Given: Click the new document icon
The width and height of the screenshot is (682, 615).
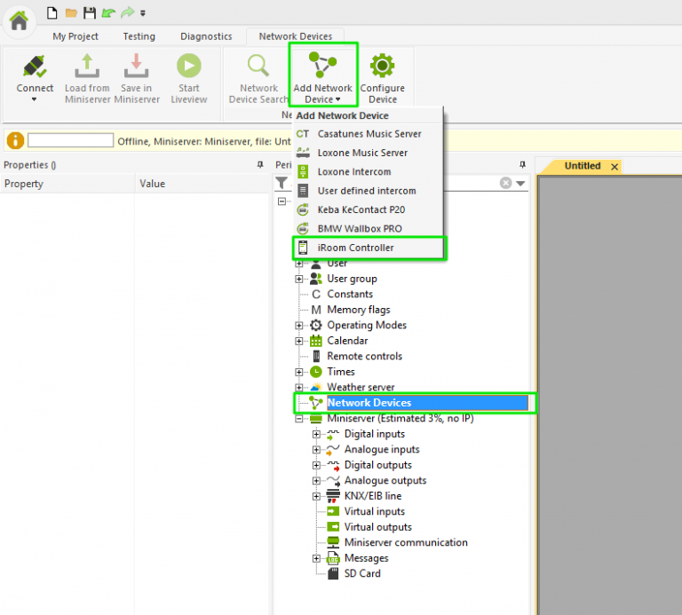Looking at the screenshot, I should coord(52,12).
